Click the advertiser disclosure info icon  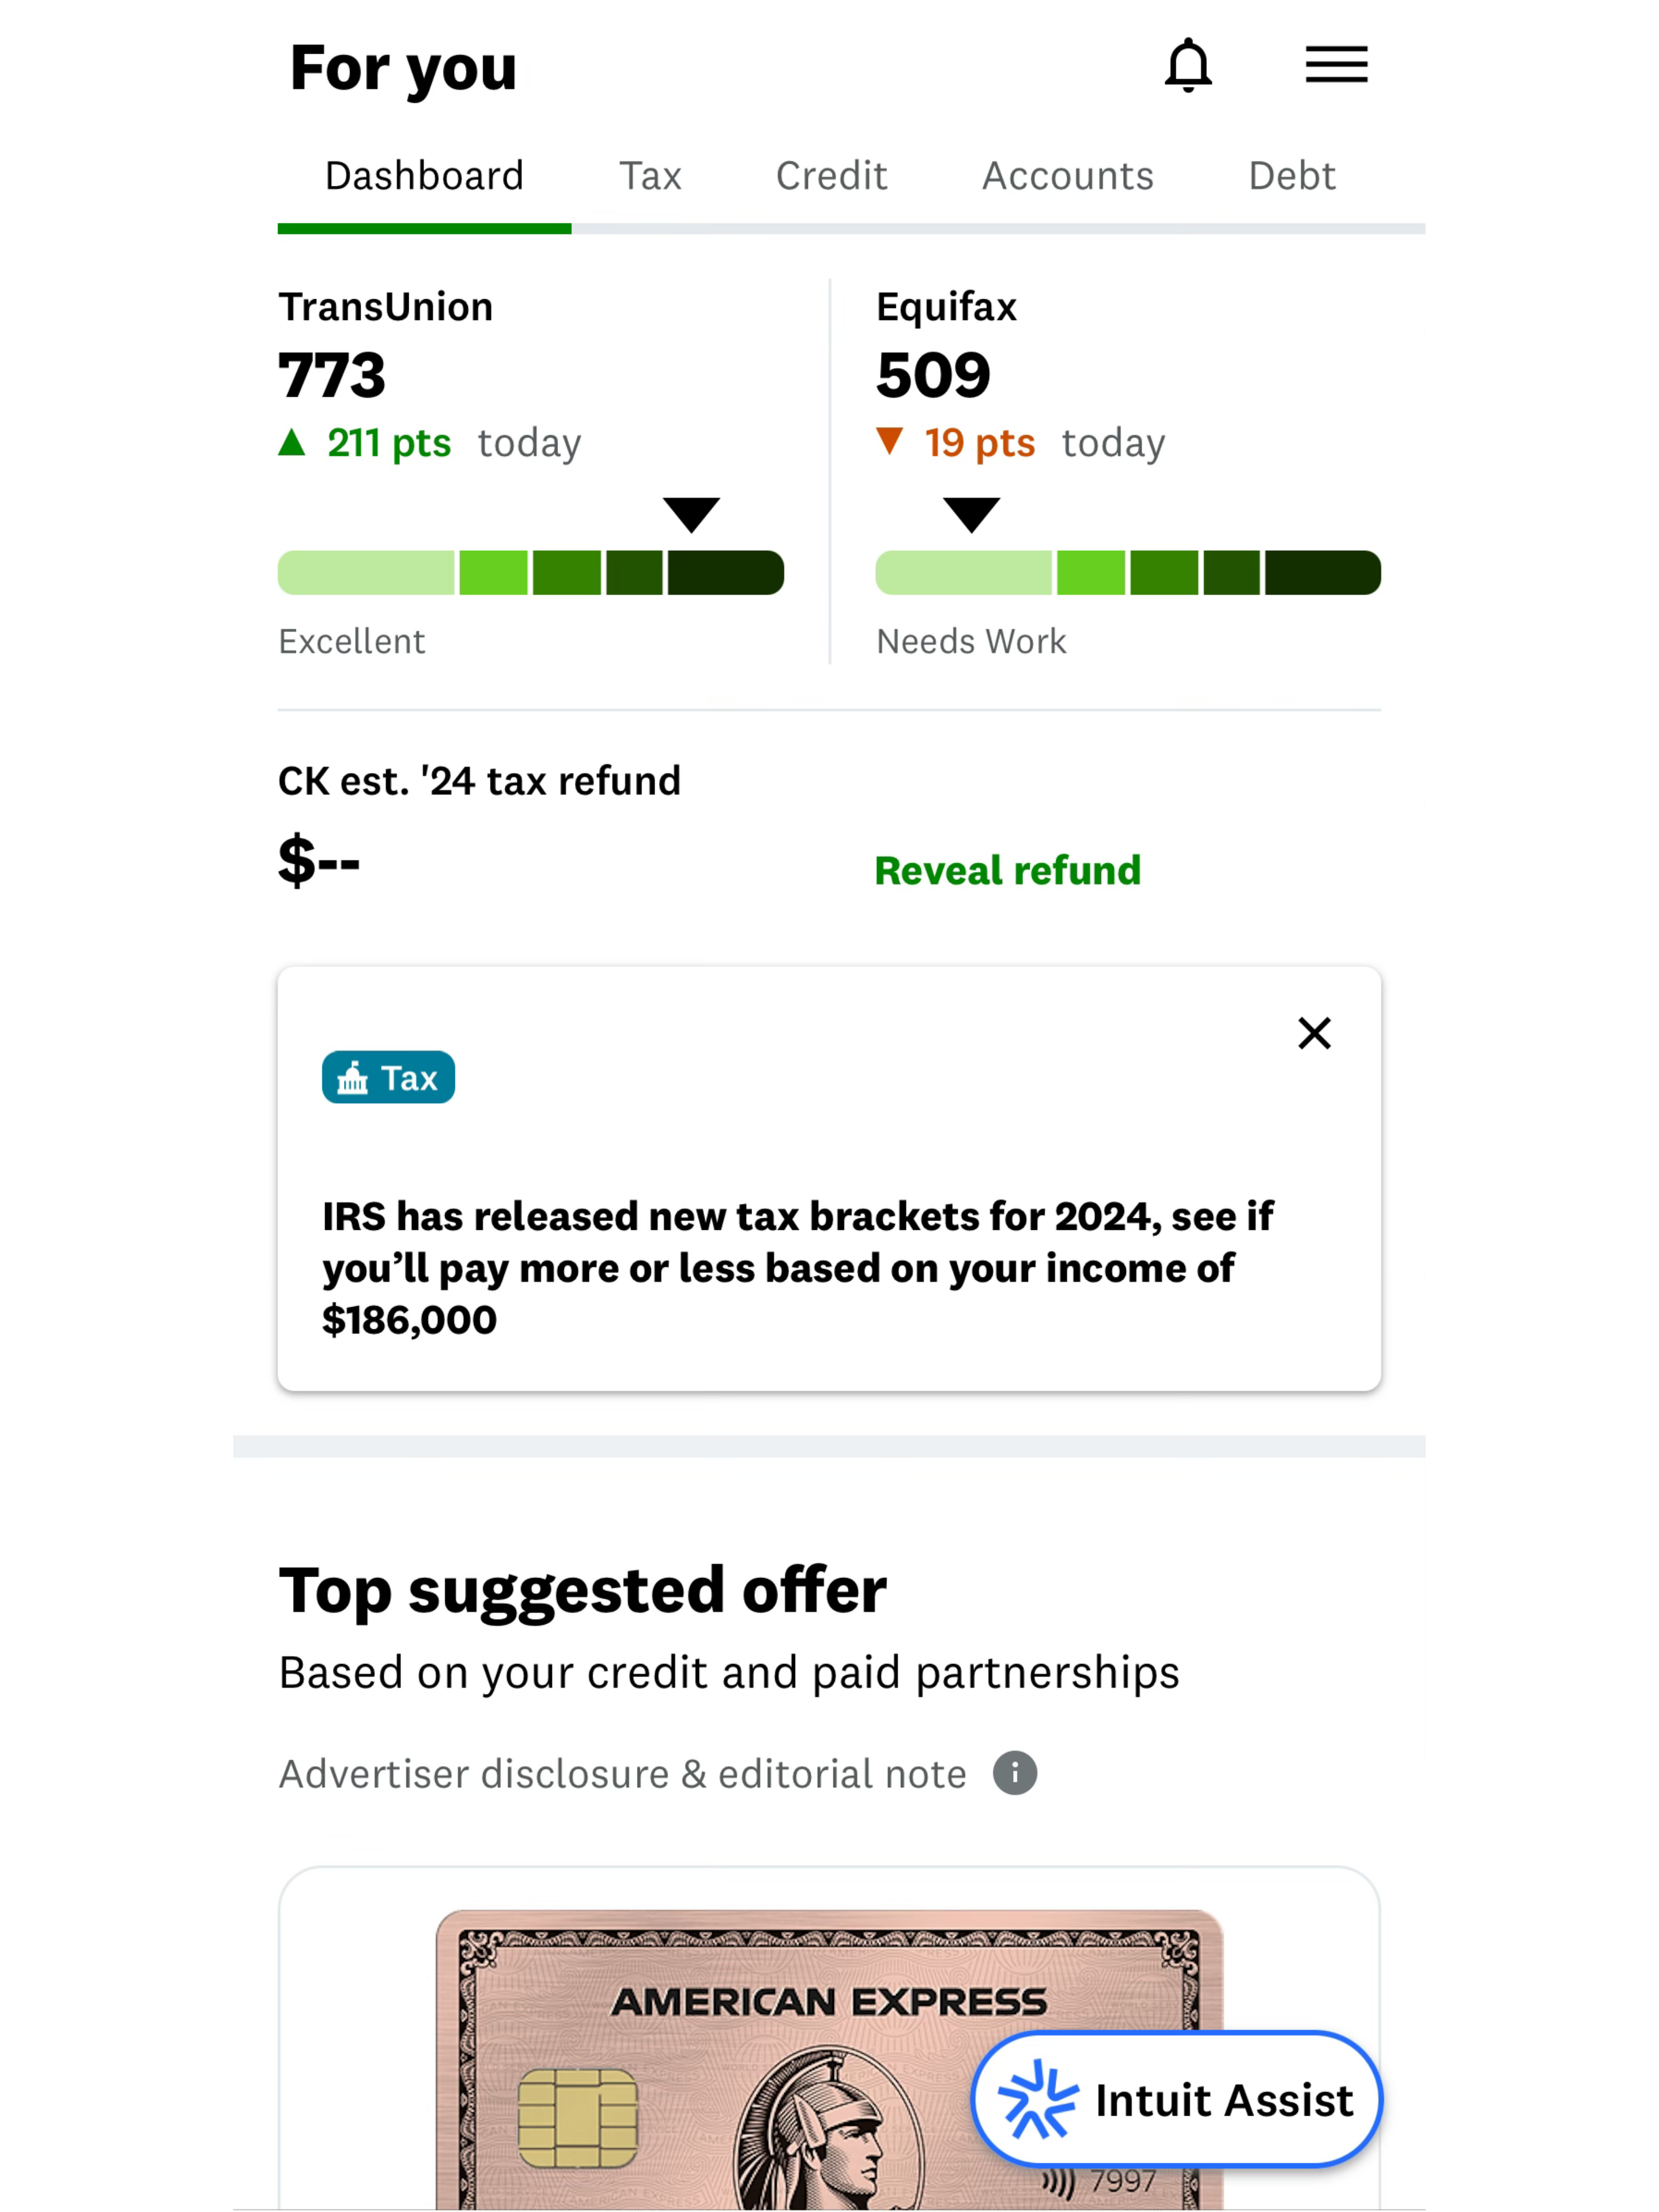pos(1014,1773)
